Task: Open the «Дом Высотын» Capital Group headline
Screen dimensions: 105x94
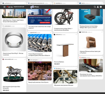Action: coord(13,21)
